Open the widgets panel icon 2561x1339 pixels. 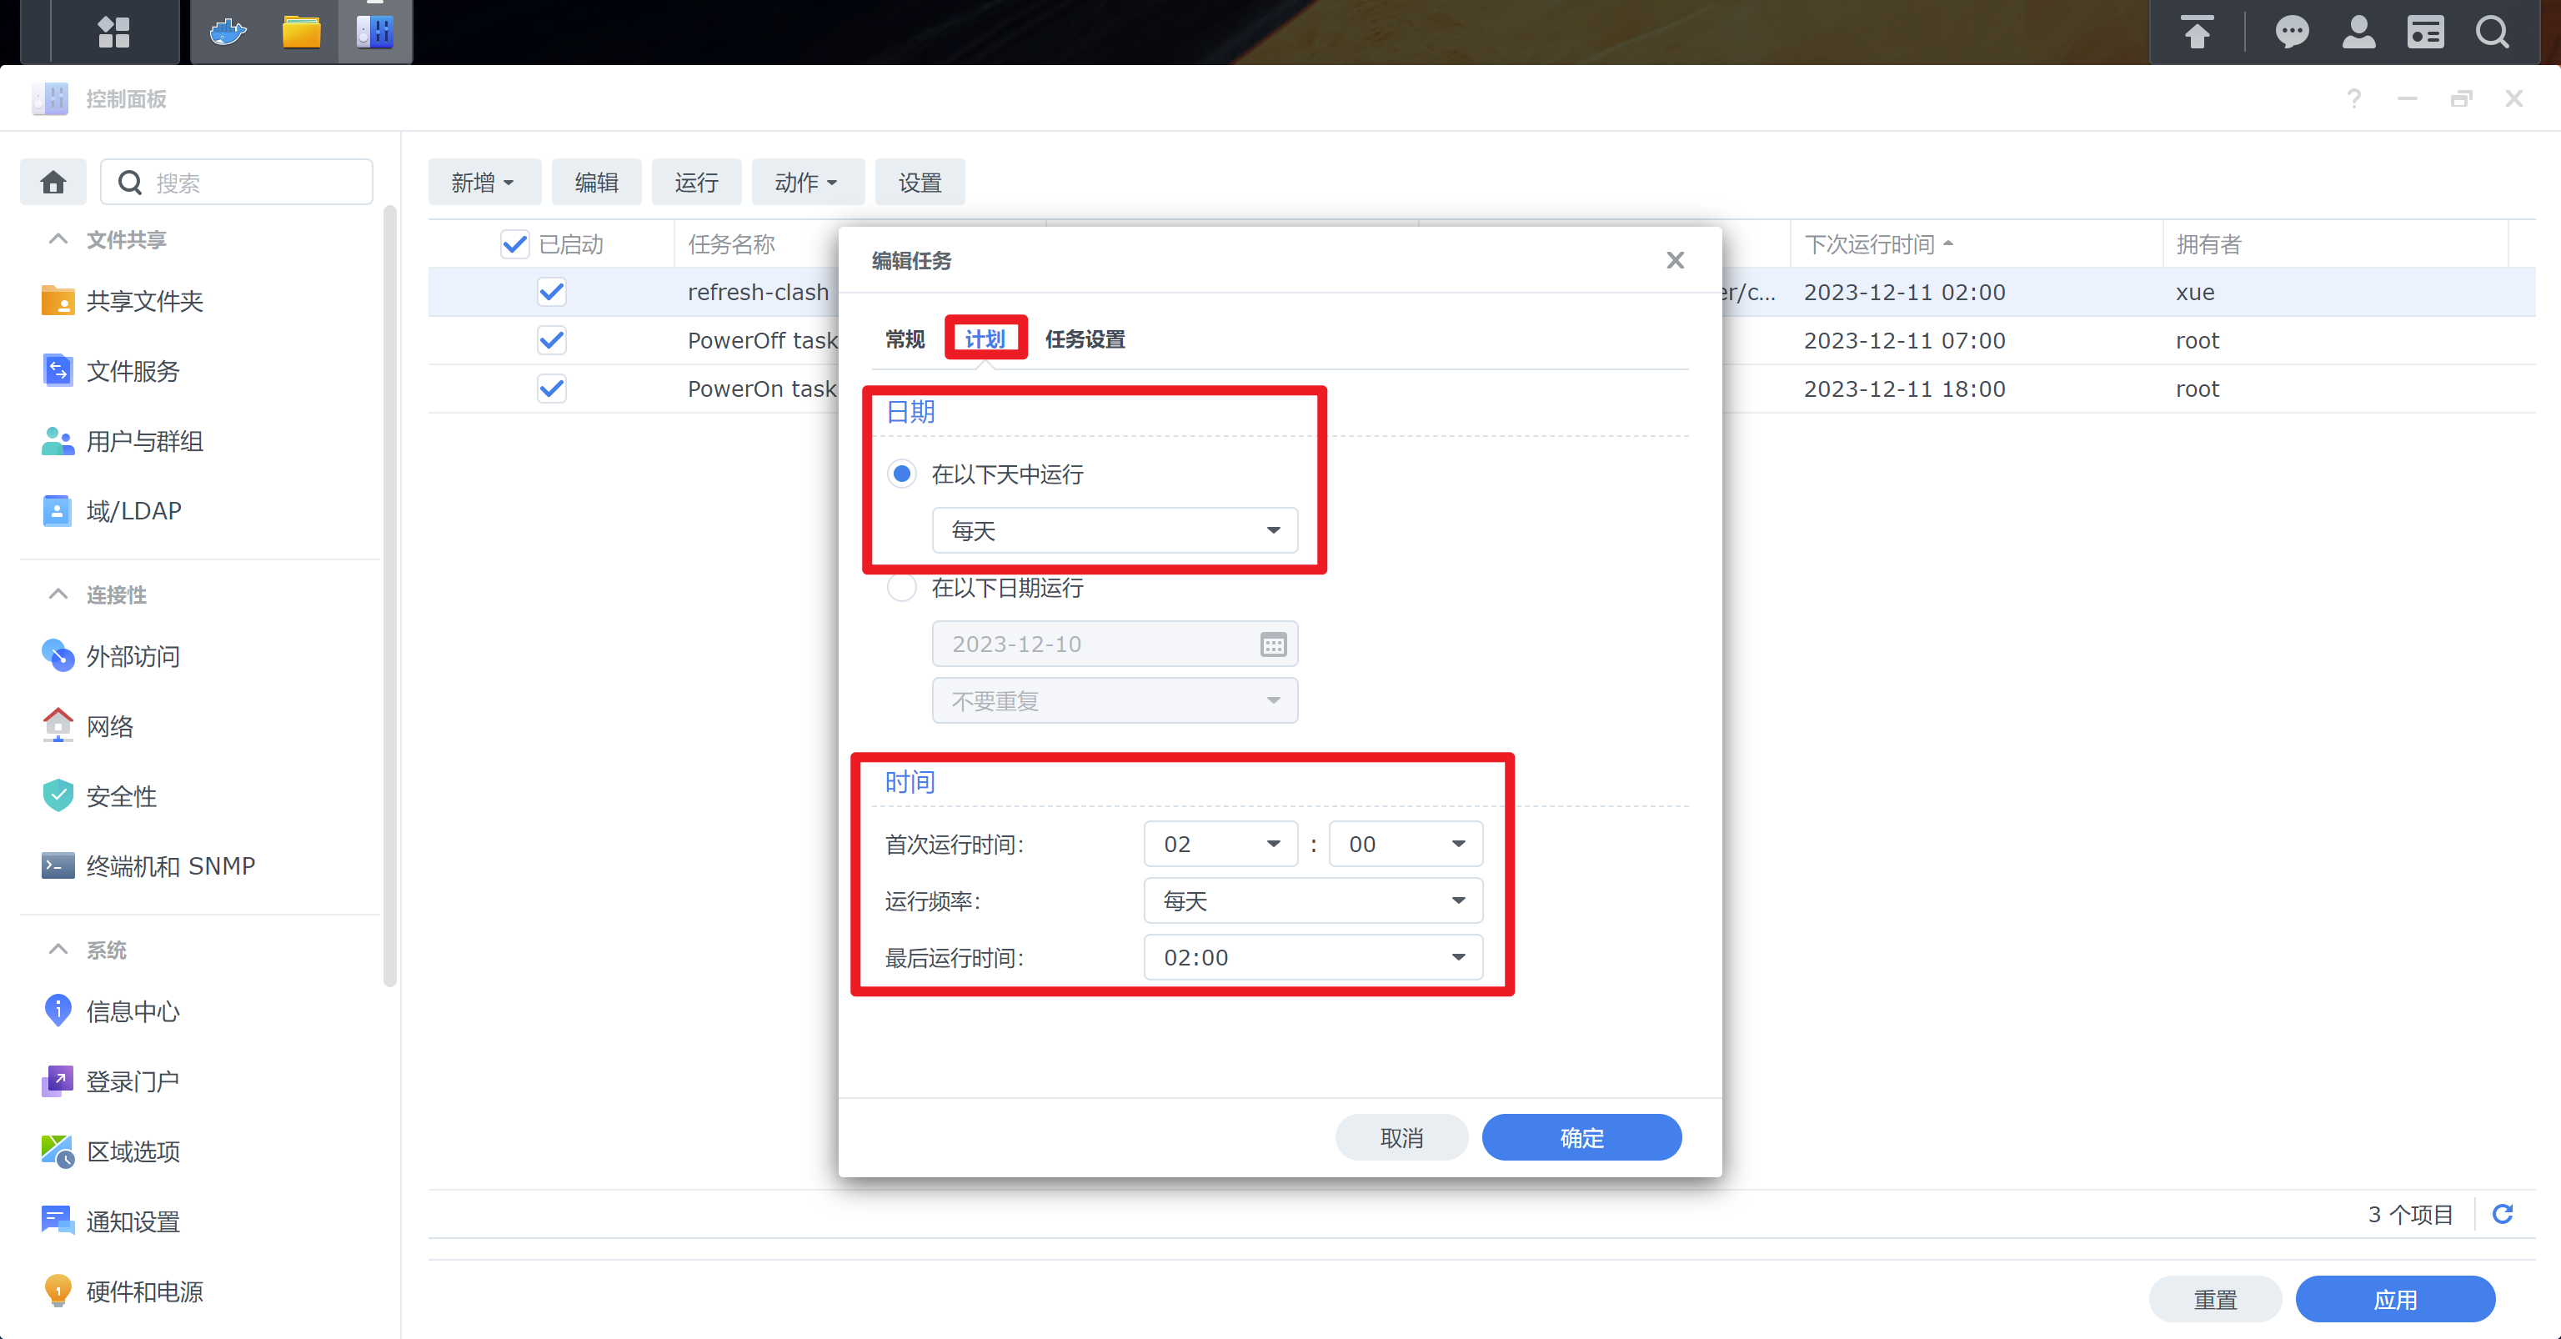pos(2426,32)
